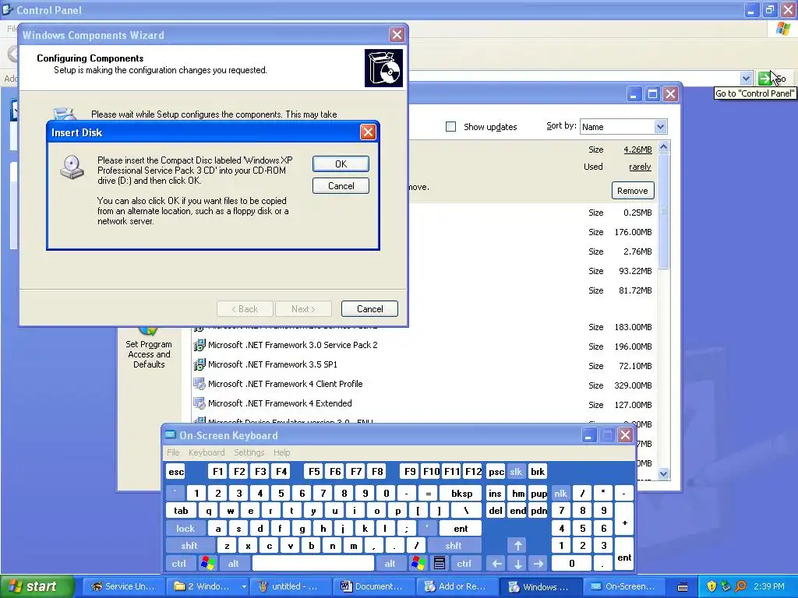The image size is (798, 598).
Task: Click .NET Framework 3.5 SP1 program icon
Action: pos(199,364)
